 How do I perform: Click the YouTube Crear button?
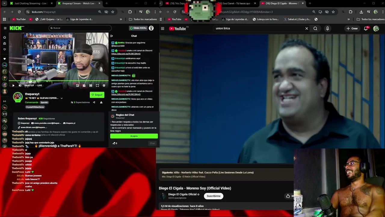click(352, 28)
